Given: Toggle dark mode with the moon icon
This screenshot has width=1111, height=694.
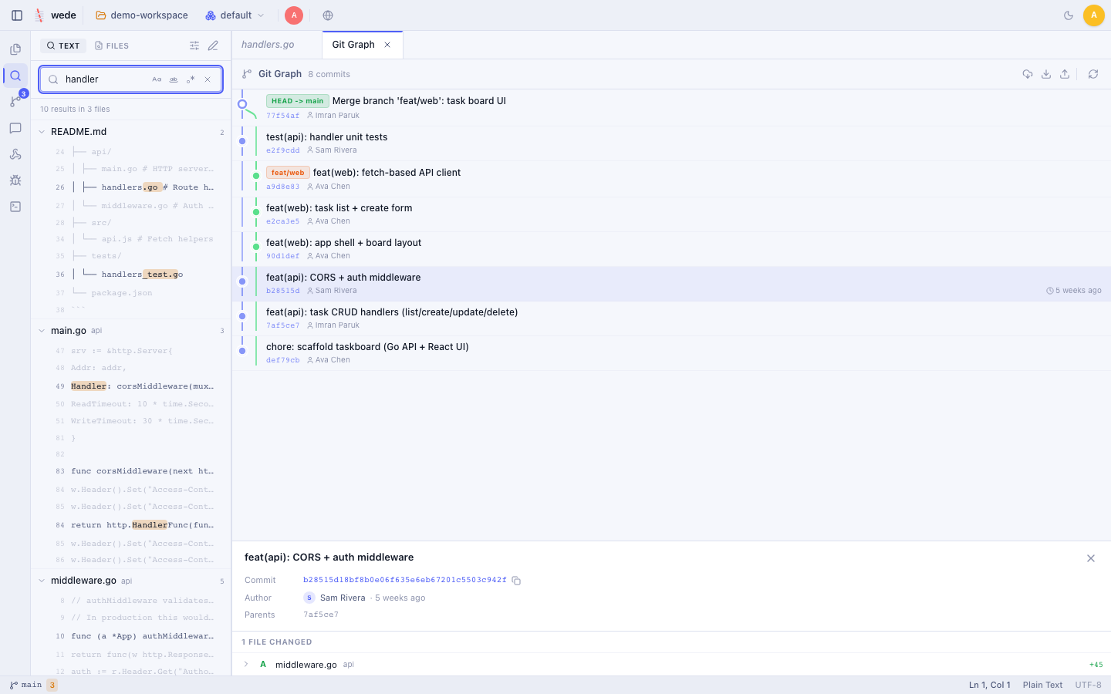Looking at the screenshot, I should [1069, 15].
